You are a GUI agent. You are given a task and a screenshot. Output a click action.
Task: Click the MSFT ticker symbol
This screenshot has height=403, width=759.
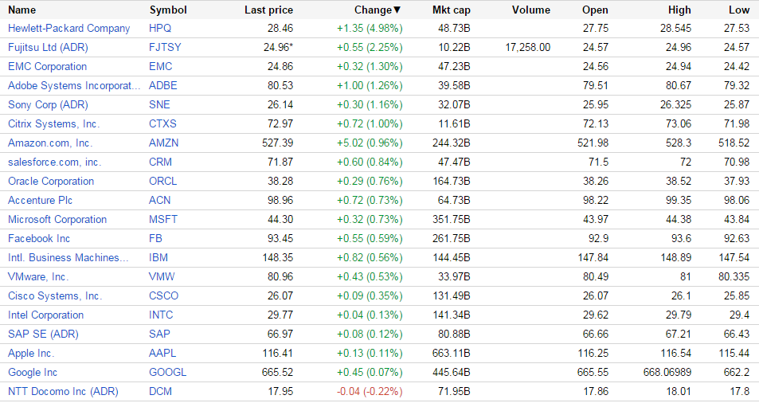click(x=162, y=220)
